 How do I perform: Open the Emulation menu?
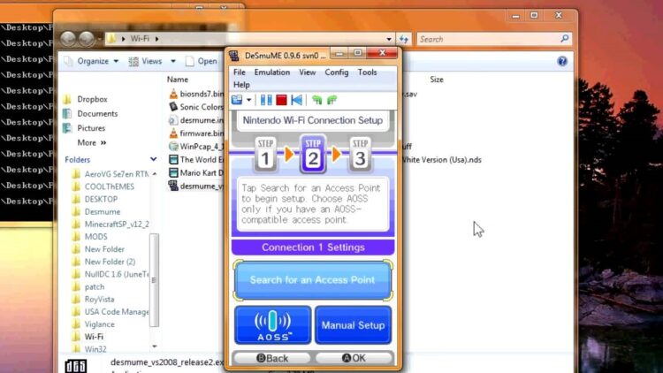272,72
